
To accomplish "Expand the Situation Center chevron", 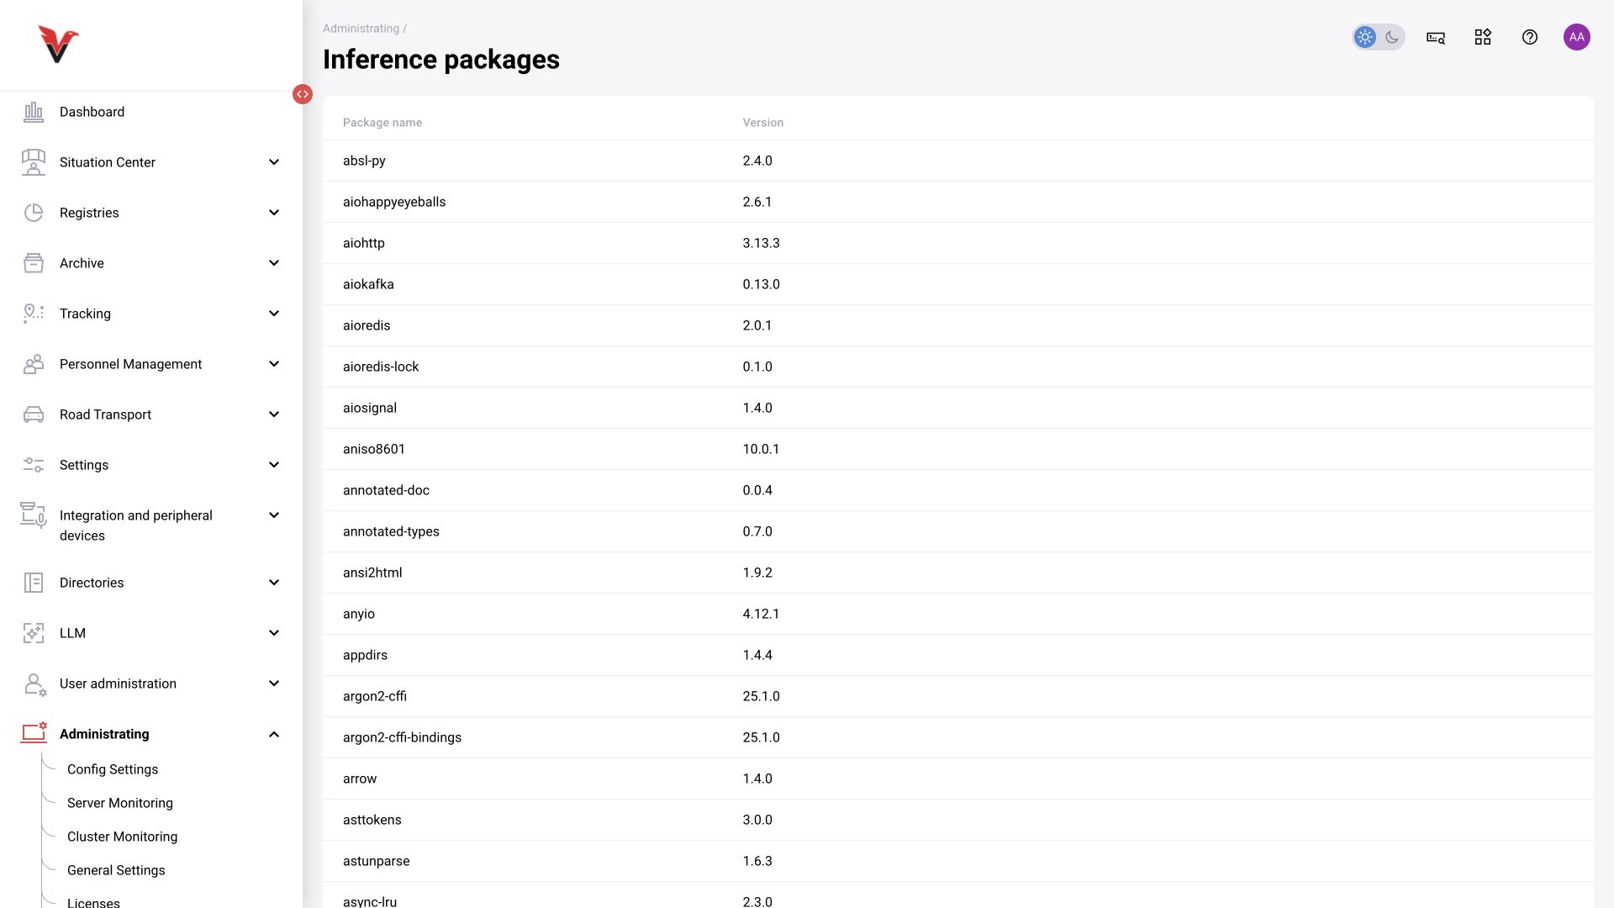I will pyautogui.click(x=274, y=162).
